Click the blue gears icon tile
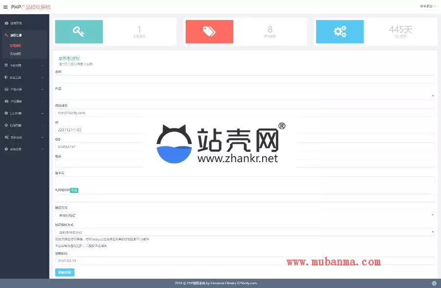Viewport: 441px width, 288px height. tap(340, 32)
